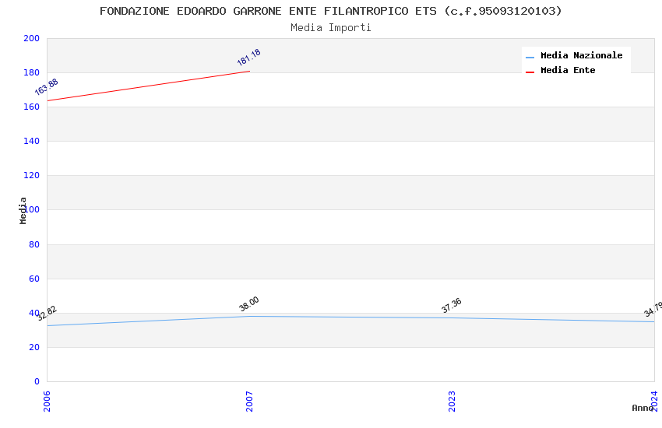Click the 2007 x-axis year label
The image size is (662, 428).
(249, 401)
